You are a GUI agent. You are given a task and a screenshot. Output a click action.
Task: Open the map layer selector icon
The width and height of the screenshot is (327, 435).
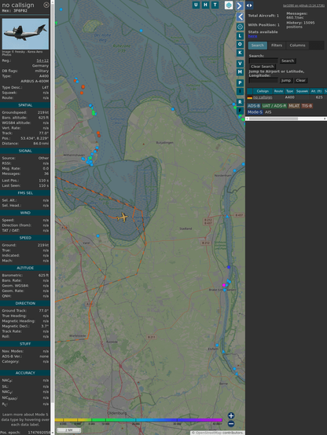[229, 5]
